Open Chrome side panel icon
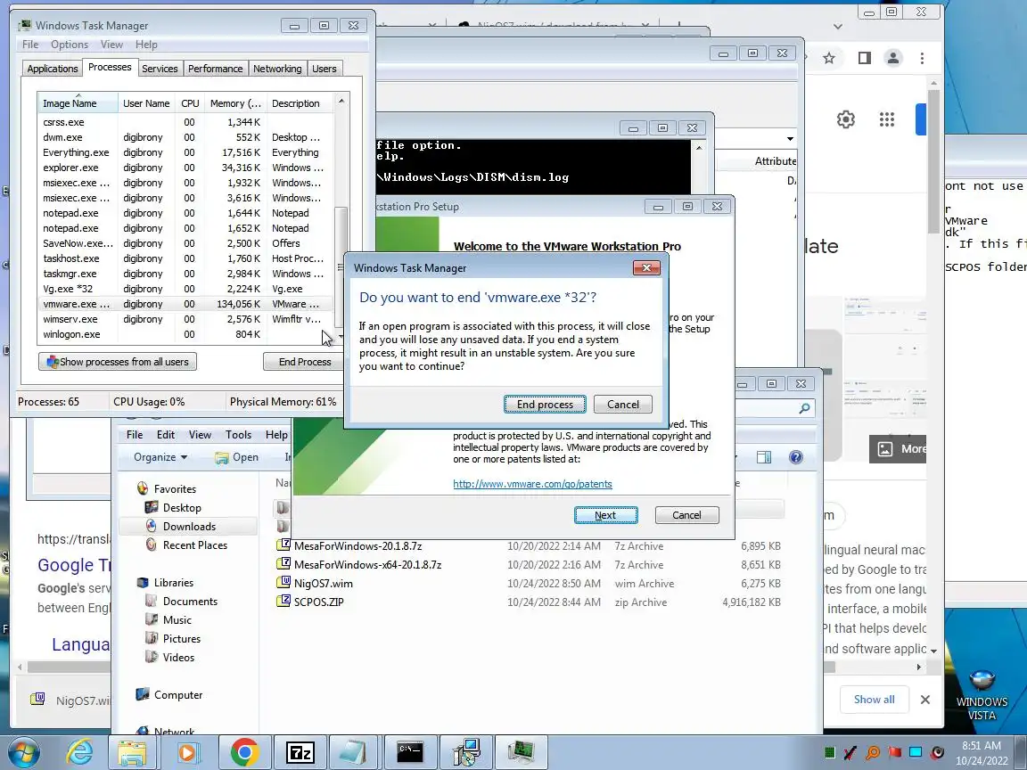 click(x=865, y=58)
